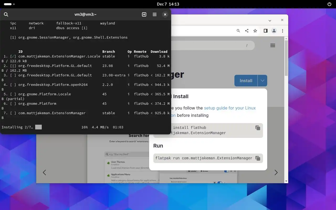
Task: Open the terminal hamburger menu
Action: point(155,14)
